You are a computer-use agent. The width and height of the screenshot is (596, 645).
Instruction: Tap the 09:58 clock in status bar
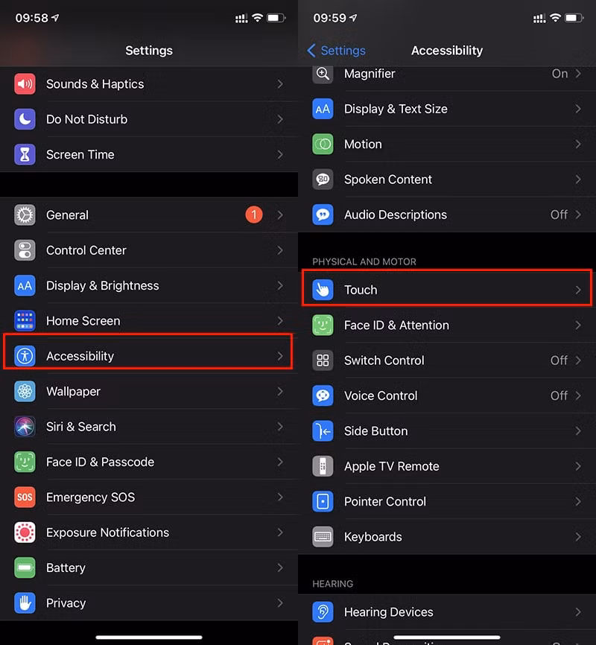pos(32,18)
